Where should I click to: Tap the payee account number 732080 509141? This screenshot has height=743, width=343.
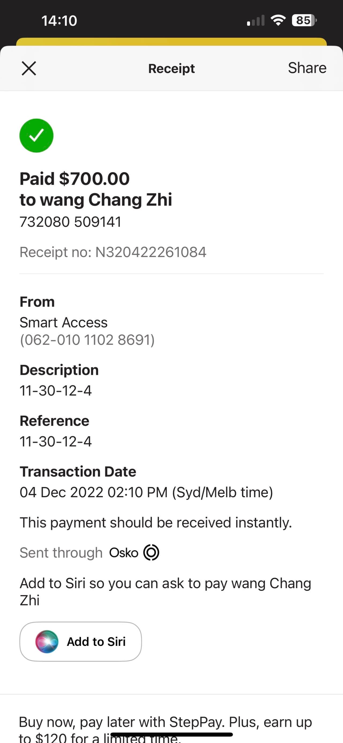coord(70,222)
